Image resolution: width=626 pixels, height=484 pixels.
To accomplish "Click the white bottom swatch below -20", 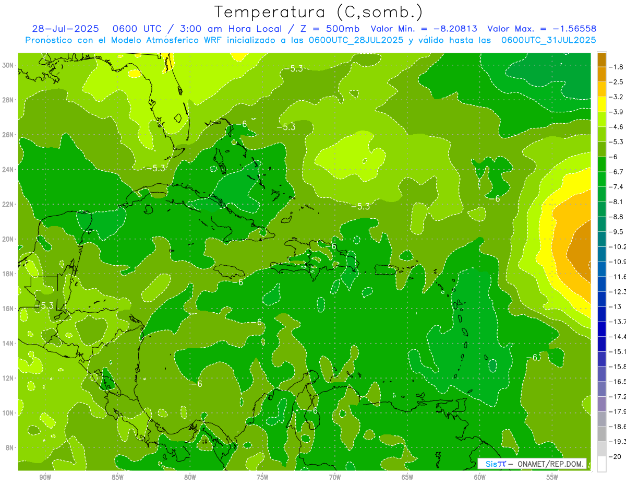I will (x=601, y=464).
